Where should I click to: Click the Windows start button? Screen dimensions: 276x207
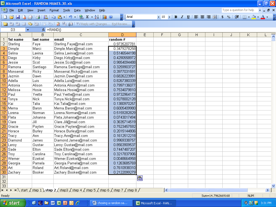13,203
